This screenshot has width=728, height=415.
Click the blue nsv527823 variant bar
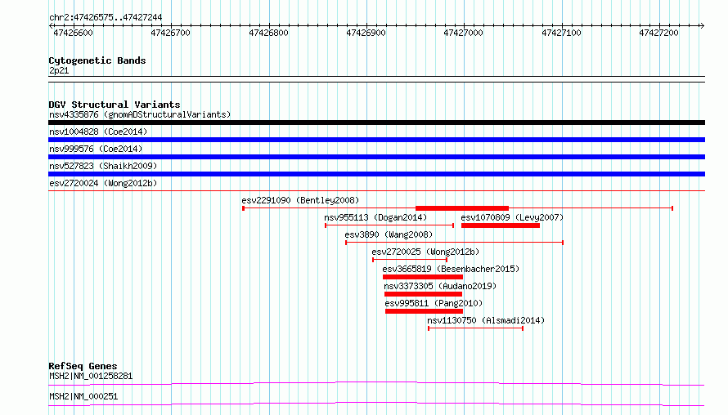point(376,174)
